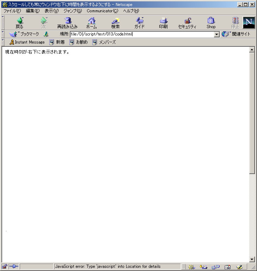Click the Netscape N logo
The image size is (257, 271).
pos(249,22)
